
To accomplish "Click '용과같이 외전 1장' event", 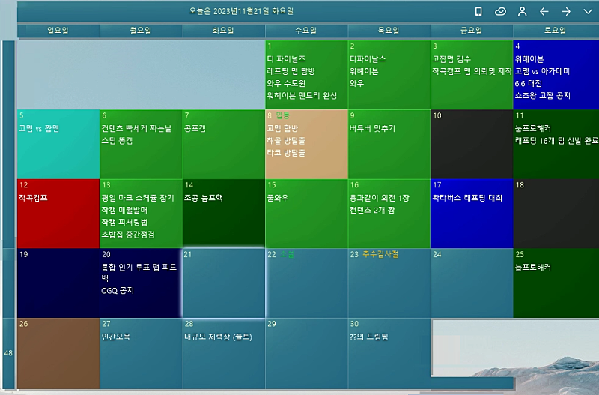I will [x=380, y=198].
